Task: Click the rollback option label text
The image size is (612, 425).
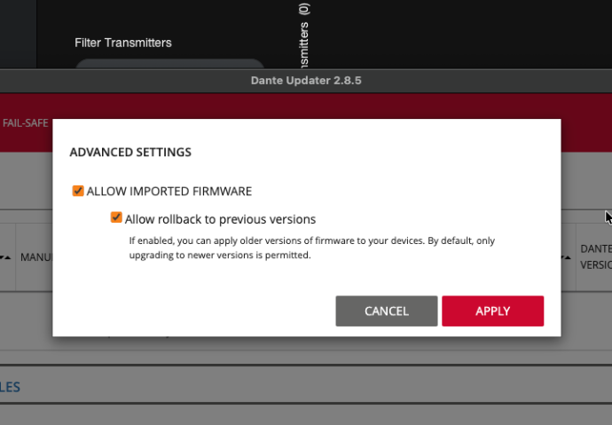Action: [x=220, y=219]
